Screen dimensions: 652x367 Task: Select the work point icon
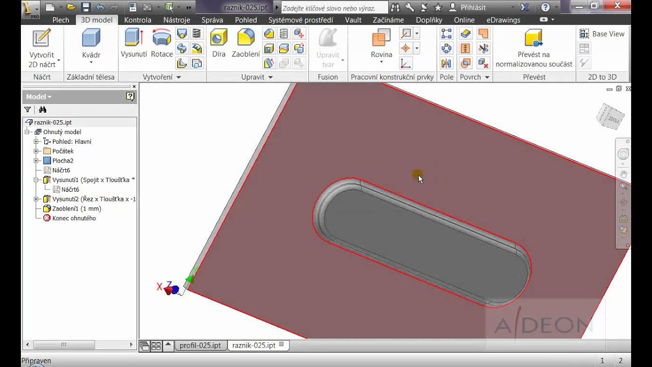click(406, 48)
